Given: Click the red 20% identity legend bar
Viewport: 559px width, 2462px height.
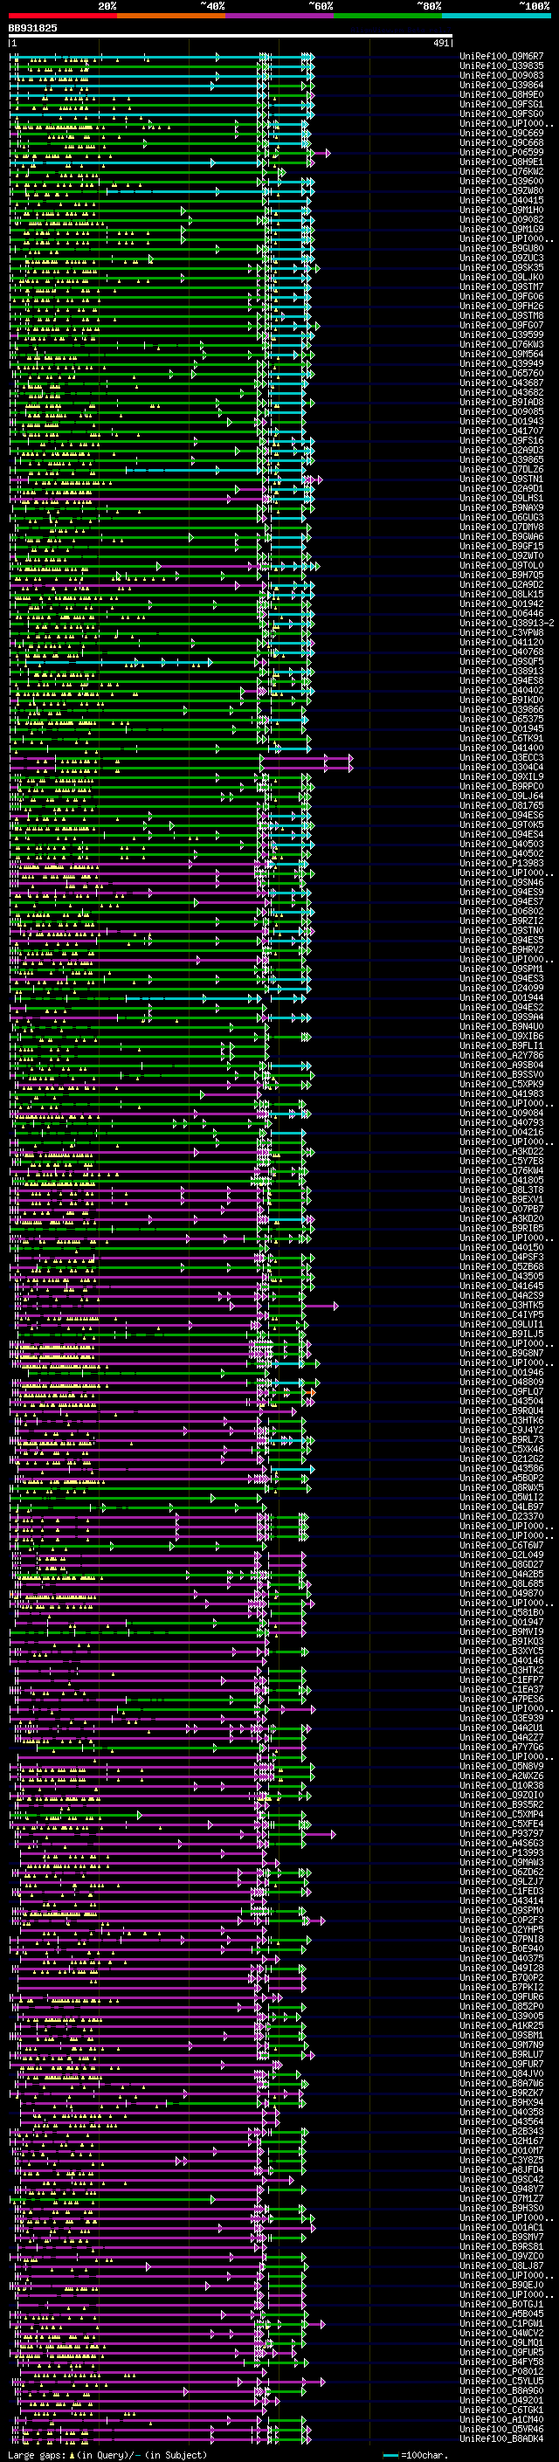Looking at the screenshot, I should click(62, 16).
